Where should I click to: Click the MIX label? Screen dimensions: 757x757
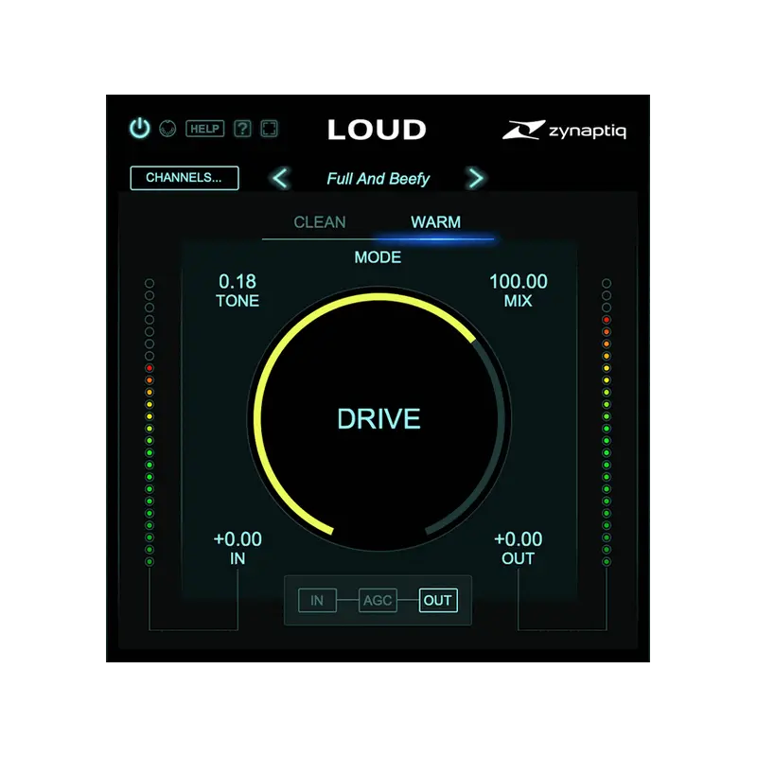click(x=518, y=301)
